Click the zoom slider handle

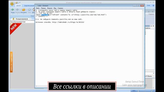145,91
